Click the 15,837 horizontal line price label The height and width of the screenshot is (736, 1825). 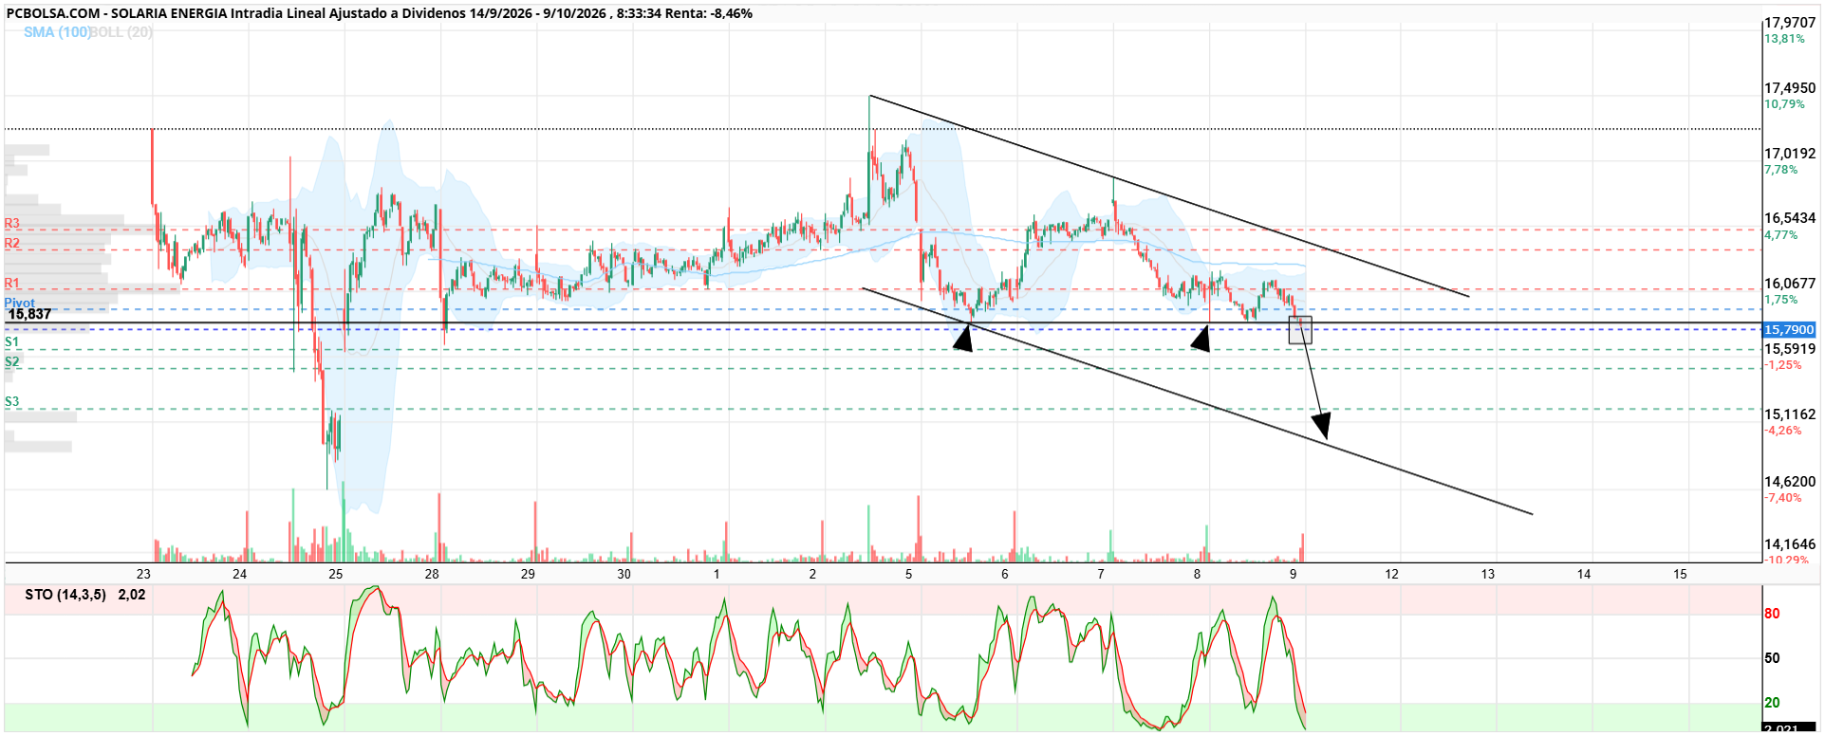29,314
